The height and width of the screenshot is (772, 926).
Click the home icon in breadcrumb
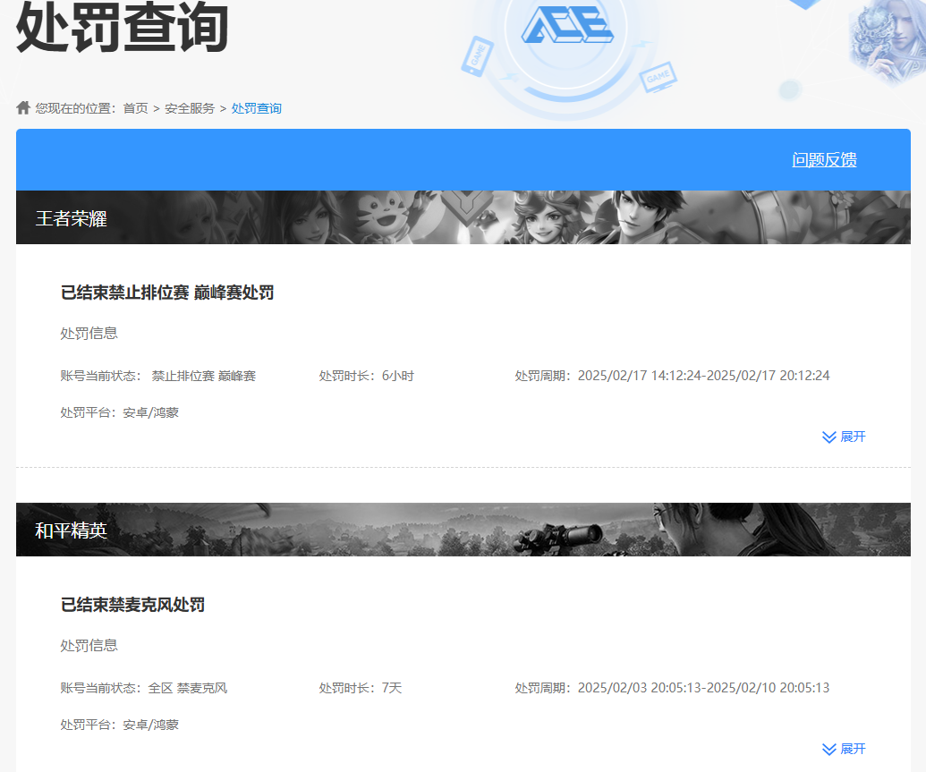pos(23,107)
